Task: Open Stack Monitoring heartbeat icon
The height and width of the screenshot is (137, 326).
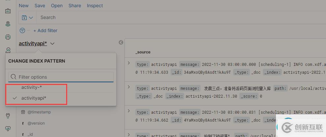Action: [8, 128]
